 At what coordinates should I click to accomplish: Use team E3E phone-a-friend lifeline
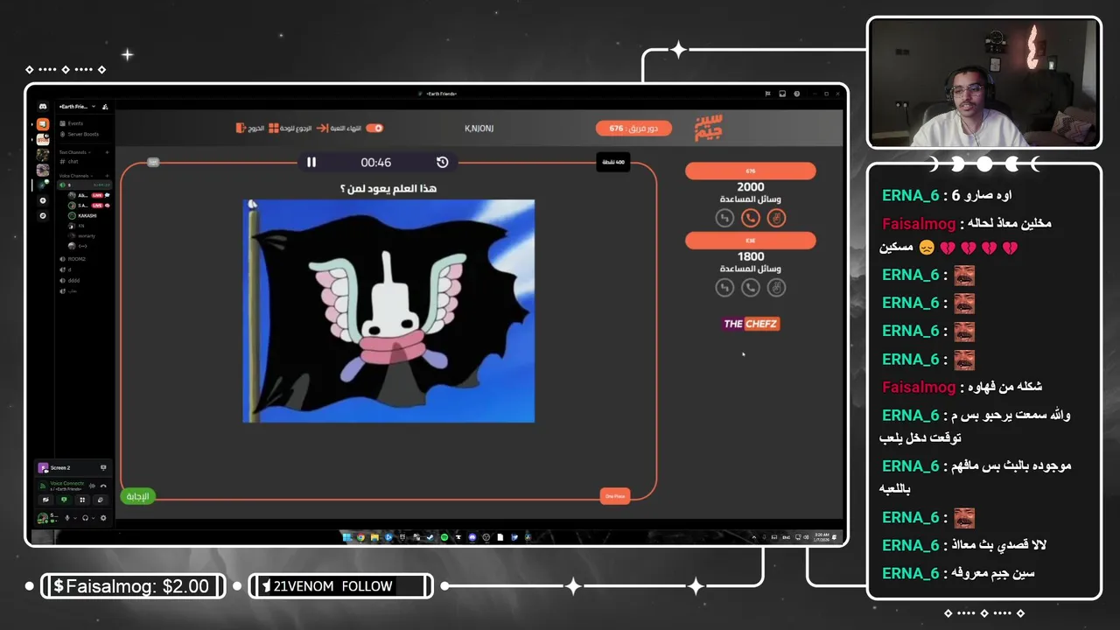(751, 287)
